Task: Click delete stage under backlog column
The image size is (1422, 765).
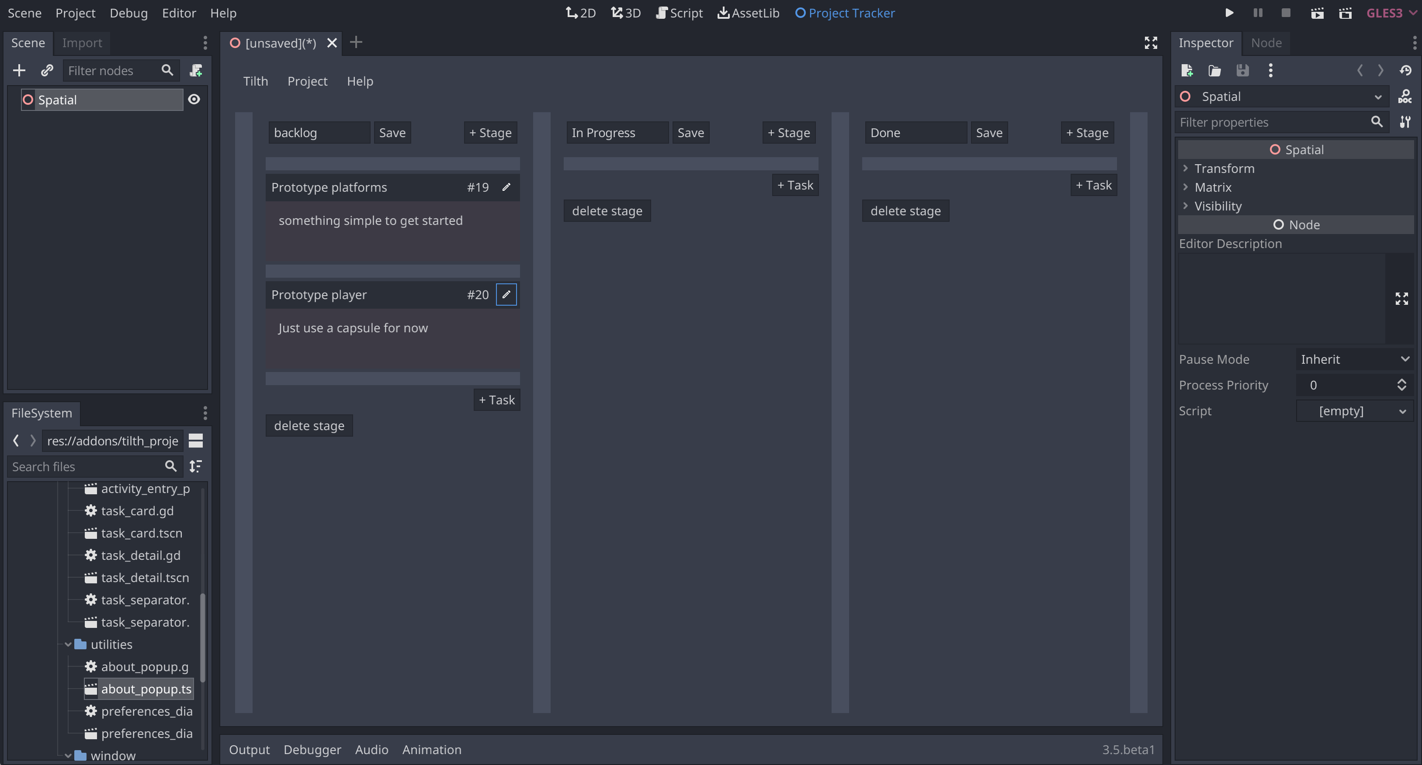Action: pos(309,426)
